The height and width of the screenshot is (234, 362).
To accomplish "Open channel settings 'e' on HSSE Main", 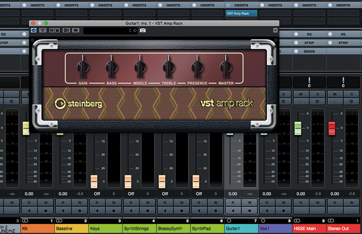I will coord(318,101).
